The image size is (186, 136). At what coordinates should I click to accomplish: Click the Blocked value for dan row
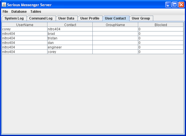click(x=161, y=43)
